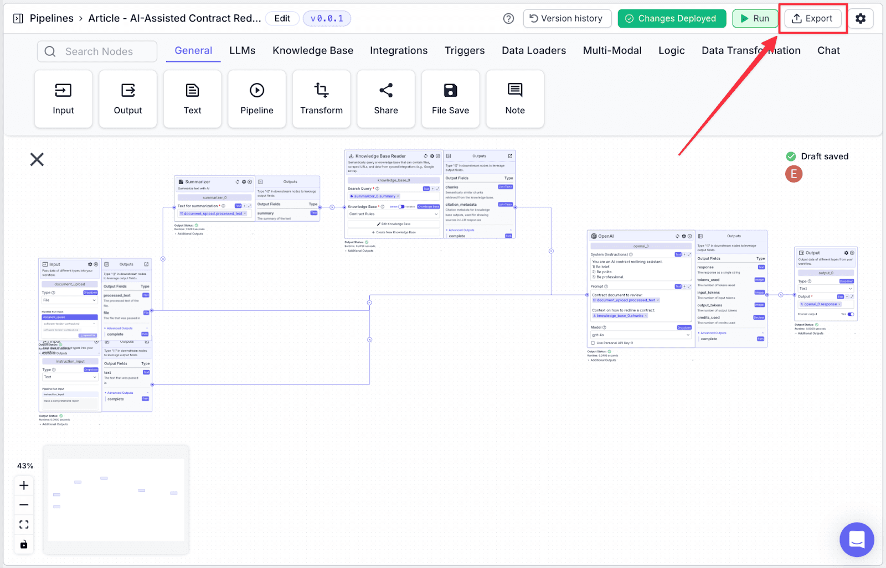
Task: Open the Logic tab
Action: pyautogui.click(x=672, y=50)
